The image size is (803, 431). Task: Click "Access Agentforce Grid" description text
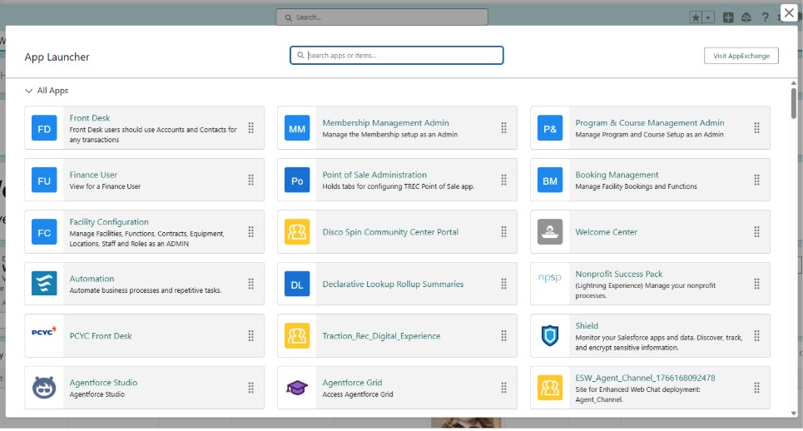(358, 394)
